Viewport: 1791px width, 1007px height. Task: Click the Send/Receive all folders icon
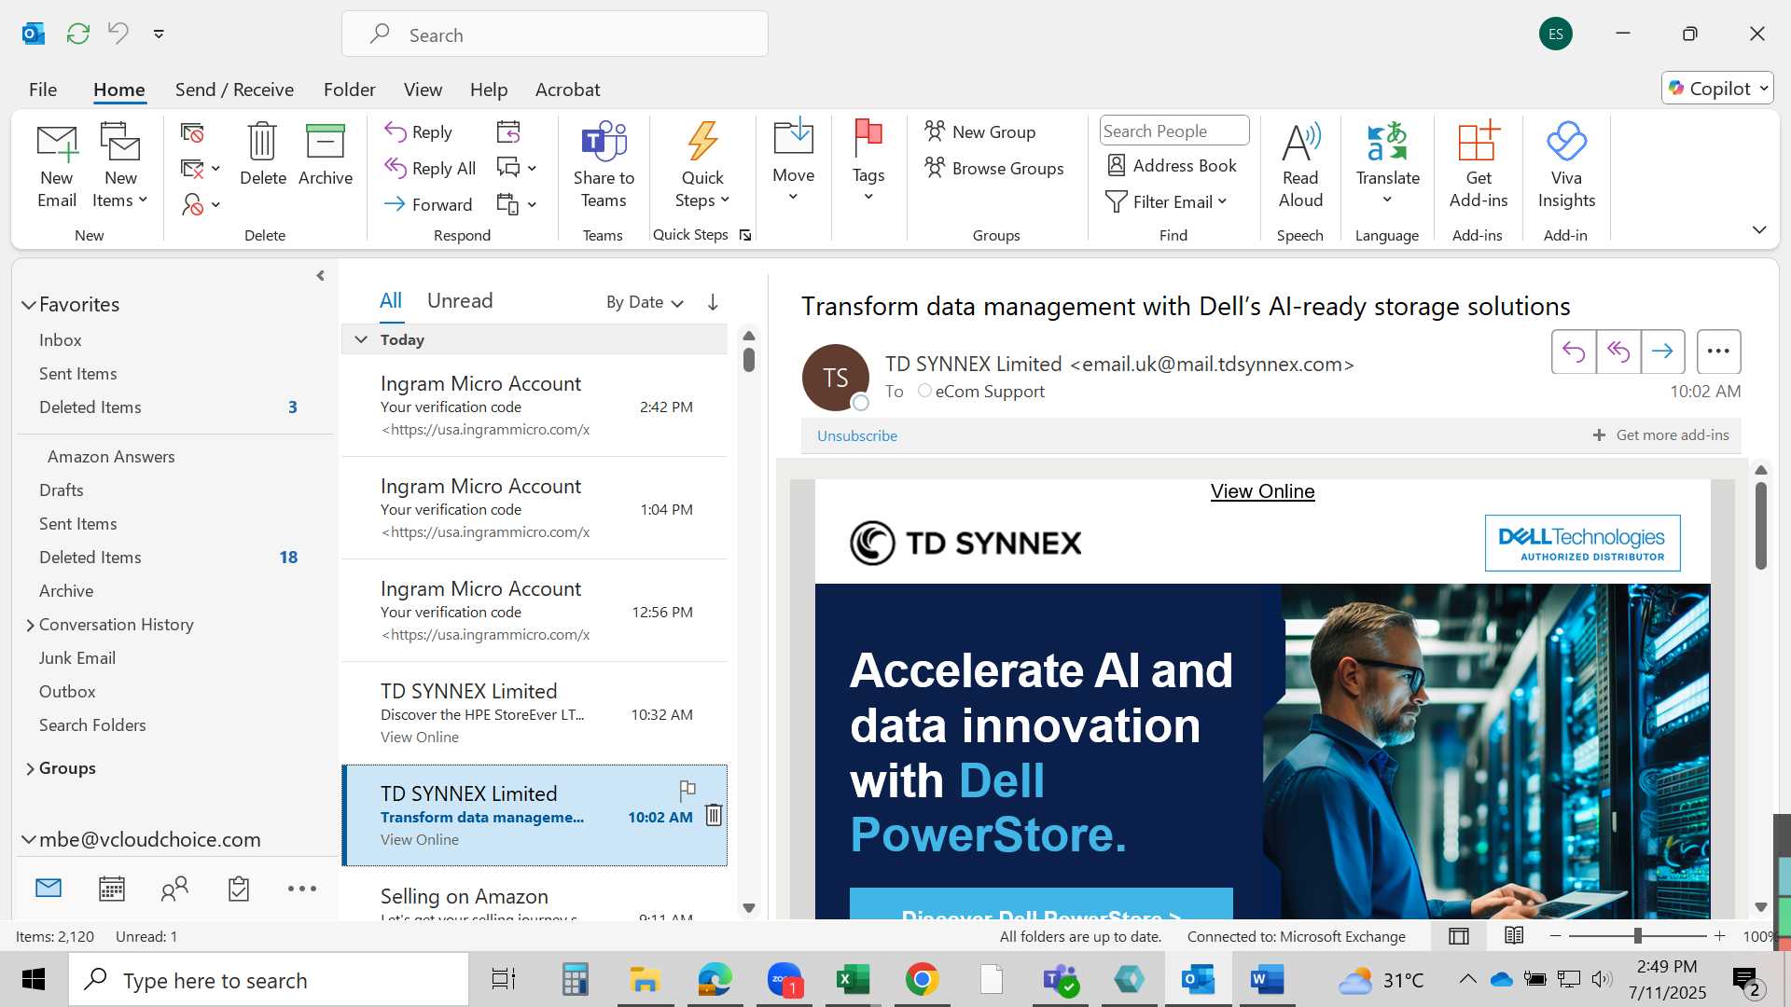tap(78, 34)
